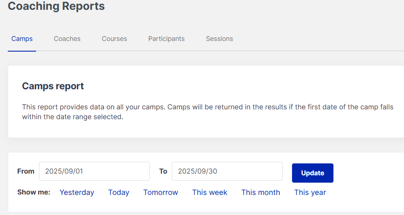Switch to the Camps tab
The height and width of the screenshot is (215, 404).
[x=22, y=39]
